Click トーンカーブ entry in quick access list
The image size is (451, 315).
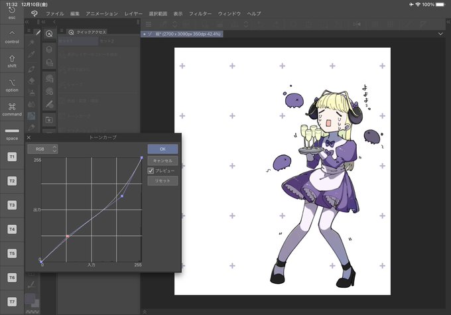(x=79, y=115)
